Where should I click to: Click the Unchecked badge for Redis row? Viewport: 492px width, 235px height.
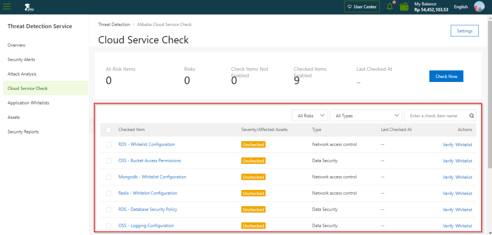253,193
